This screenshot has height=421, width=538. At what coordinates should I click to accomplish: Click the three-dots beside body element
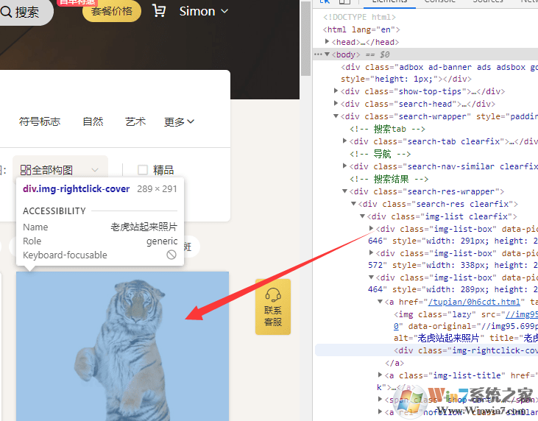pyautogui.click(x=318, y=54)
